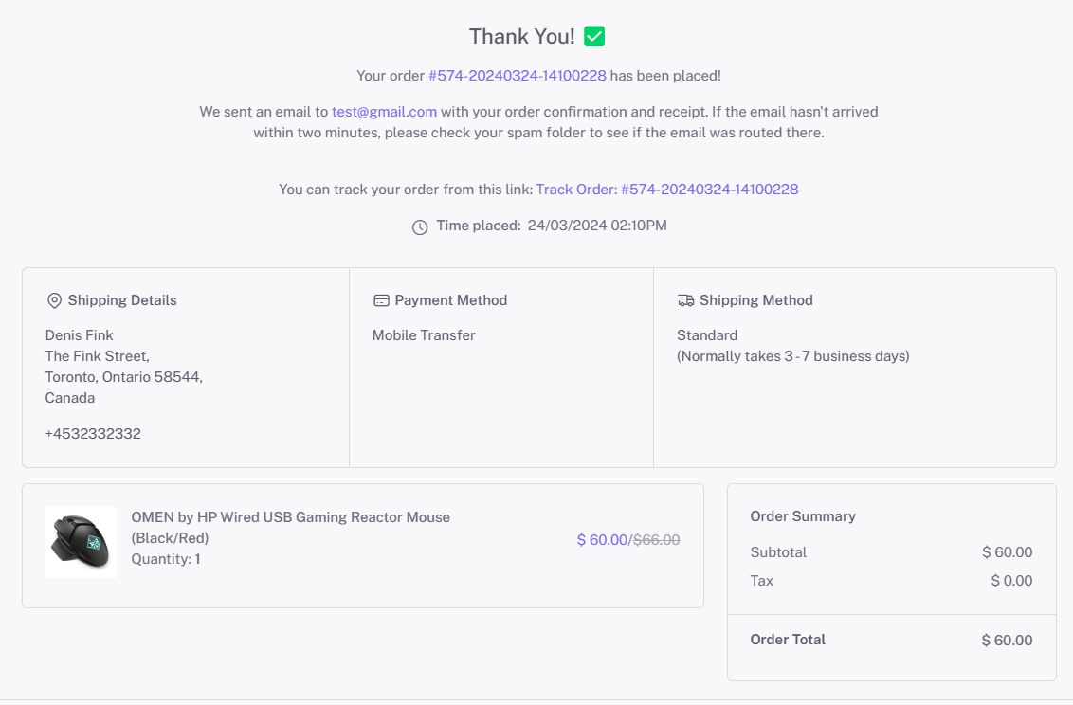Follow the Track Order link

666,189
